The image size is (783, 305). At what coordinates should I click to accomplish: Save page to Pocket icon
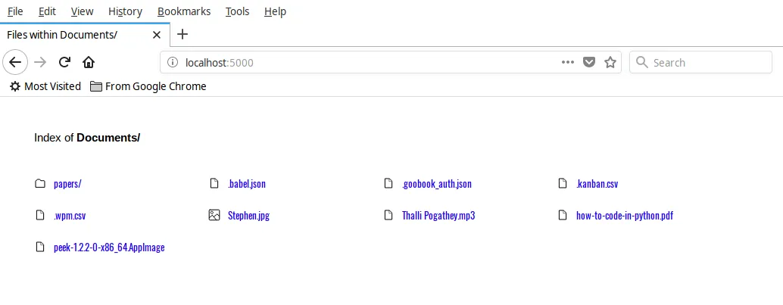[589, 62]
